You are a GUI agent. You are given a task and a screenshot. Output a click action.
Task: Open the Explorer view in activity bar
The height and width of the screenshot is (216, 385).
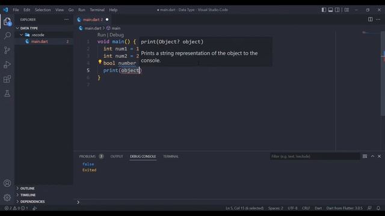point(7,22)
